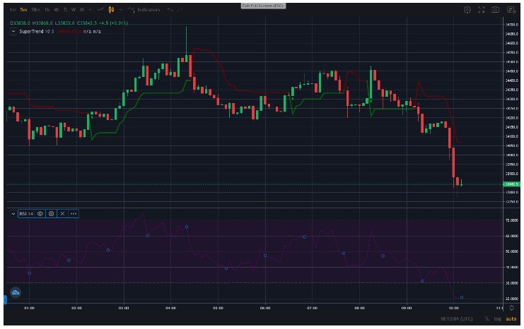Screen dimensions: 524x329
Task: Open chart settings gear
Action: (x=467, y=10)
